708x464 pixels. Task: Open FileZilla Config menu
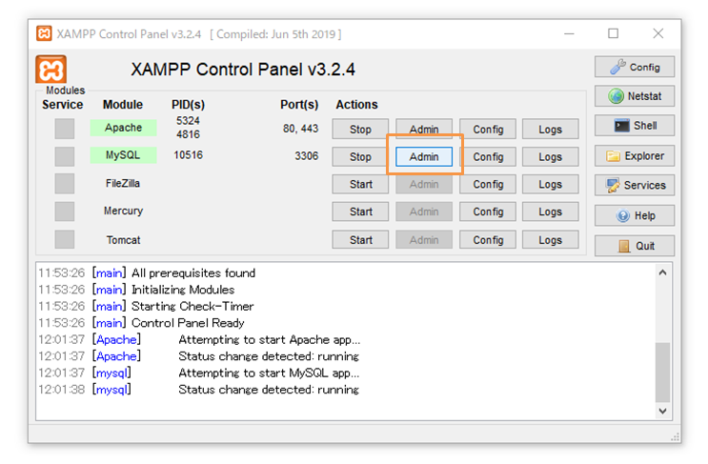tap(488, 184)
